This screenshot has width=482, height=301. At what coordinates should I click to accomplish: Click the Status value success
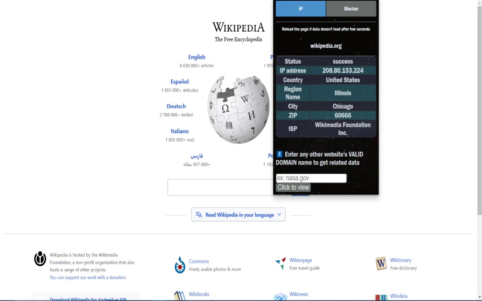343,61
